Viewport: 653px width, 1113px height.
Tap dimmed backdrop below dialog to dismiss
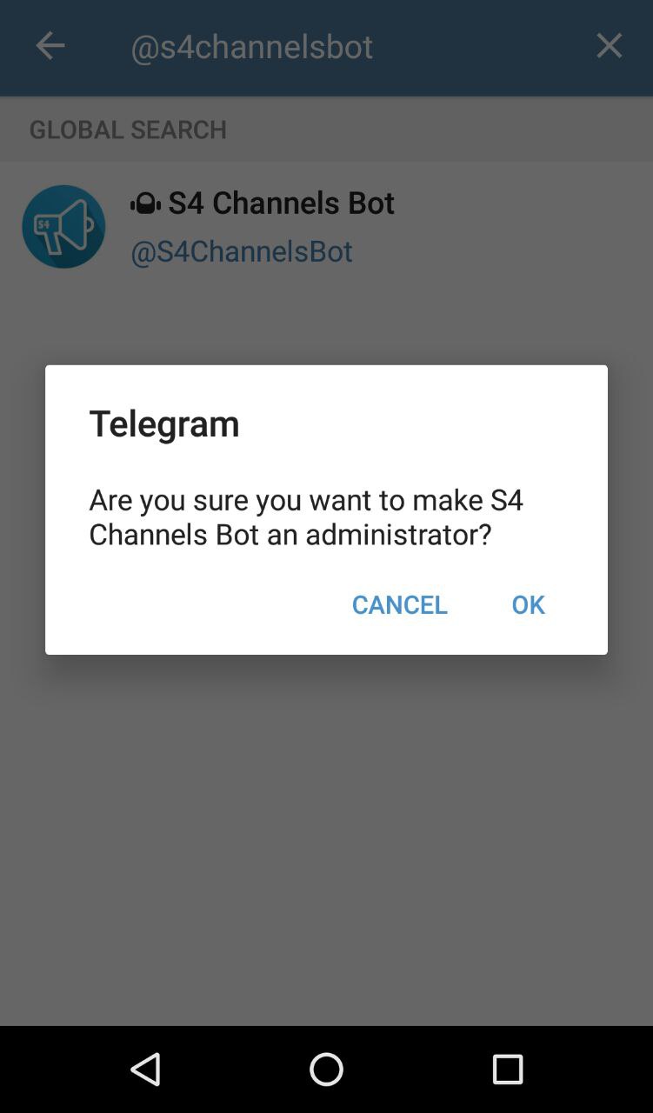[x=326, y=835]
